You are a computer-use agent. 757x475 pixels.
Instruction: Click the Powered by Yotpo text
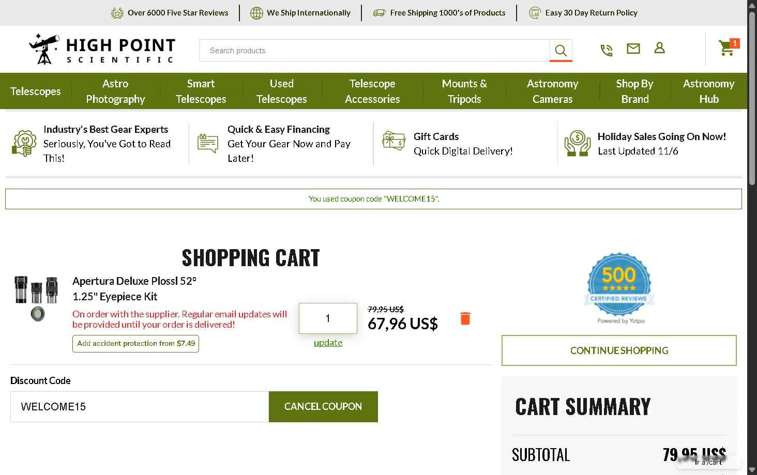pos(621,321)
